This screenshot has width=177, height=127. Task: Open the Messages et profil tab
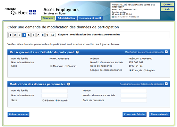coord(90,18)
